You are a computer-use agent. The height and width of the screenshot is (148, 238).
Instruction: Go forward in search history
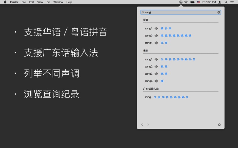pyautogui.click(x=148, y=125)
